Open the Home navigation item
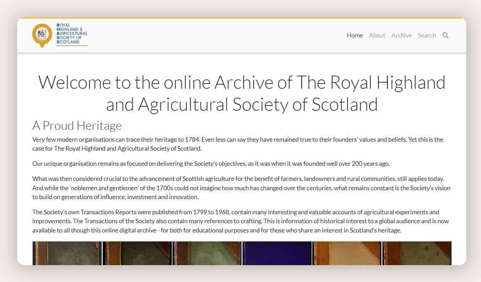 (x=355, y=35)
